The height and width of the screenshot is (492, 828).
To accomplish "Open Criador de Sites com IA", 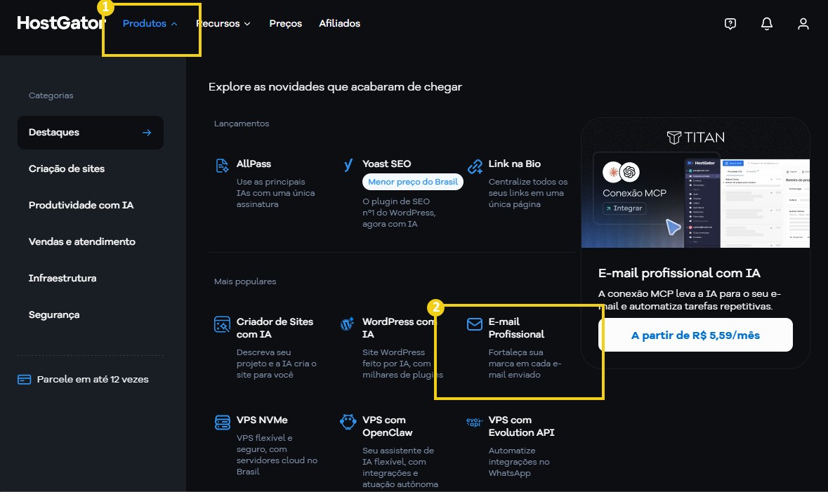I will click(275, 328).
